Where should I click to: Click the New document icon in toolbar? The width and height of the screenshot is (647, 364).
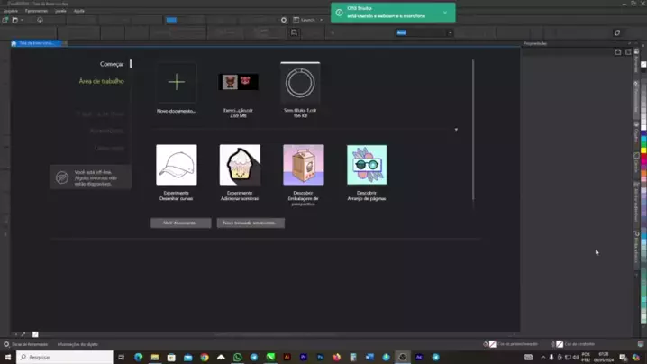5,20
